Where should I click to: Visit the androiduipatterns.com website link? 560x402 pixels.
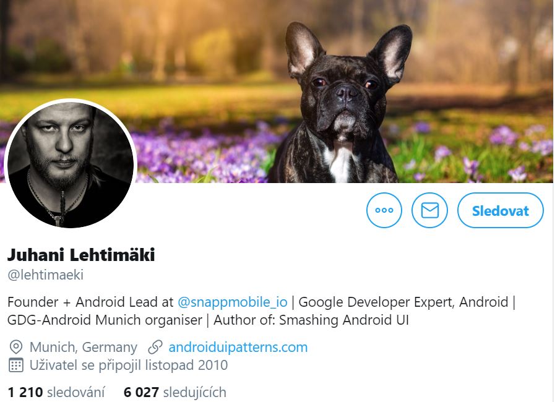click(x=238, y=347)
